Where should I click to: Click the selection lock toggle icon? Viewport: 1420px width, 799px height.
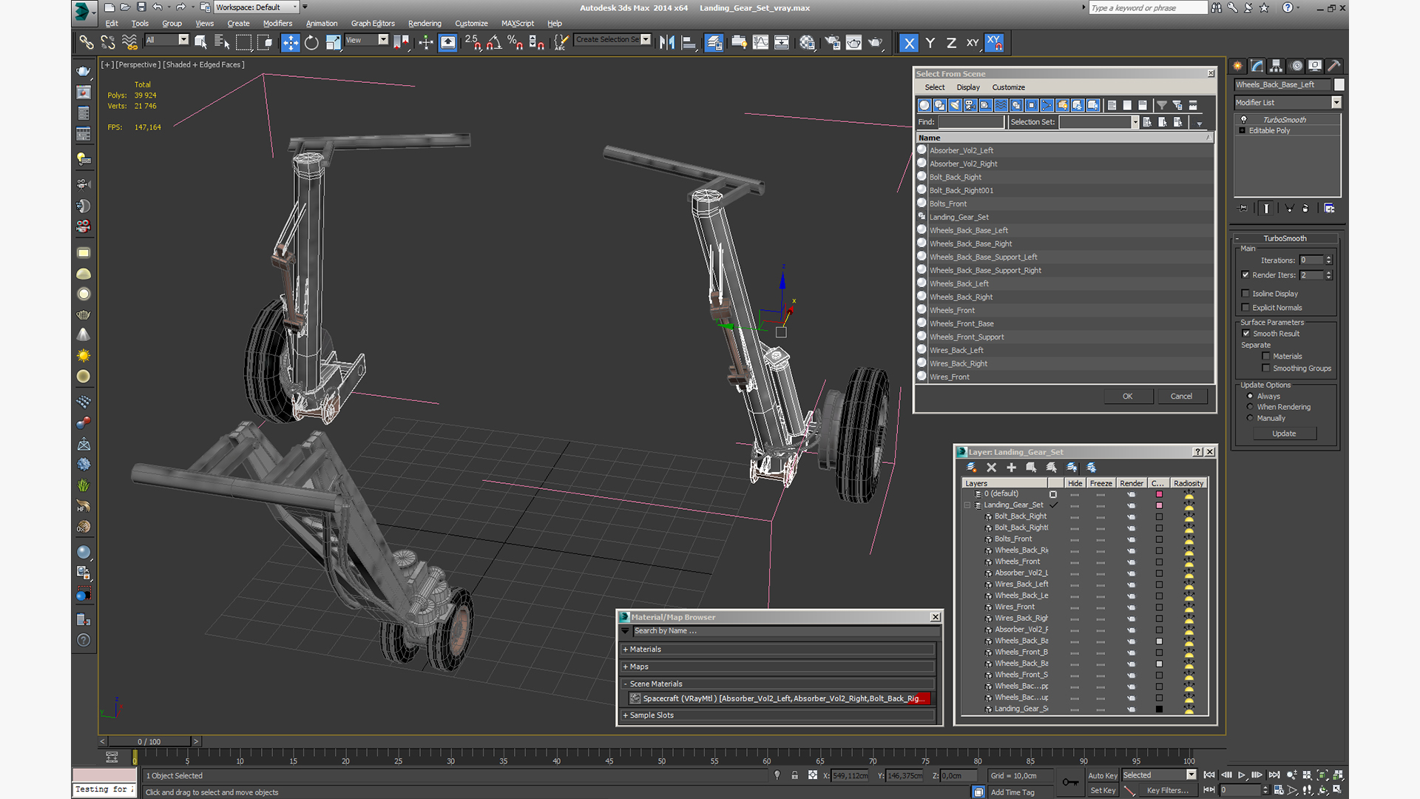(x=794, y=775)
